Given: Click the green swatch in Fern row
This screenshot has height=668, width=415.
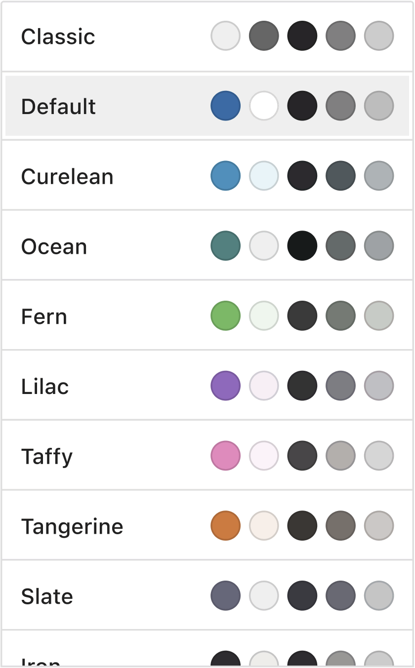Looking at the screenshot, I should pos(225,316).
